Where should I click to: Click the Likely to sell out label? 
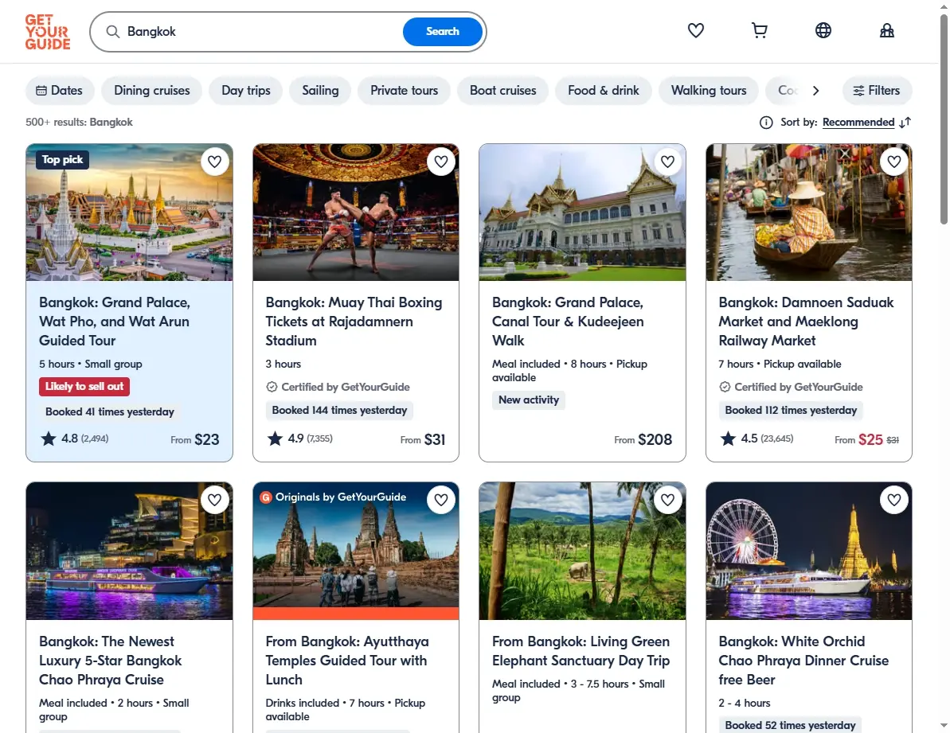(84, 387)
